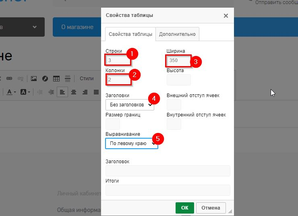Viewport: 298px width, 216px height.
Task: Click the insert image icon
Action: click(x=34, y=79)
